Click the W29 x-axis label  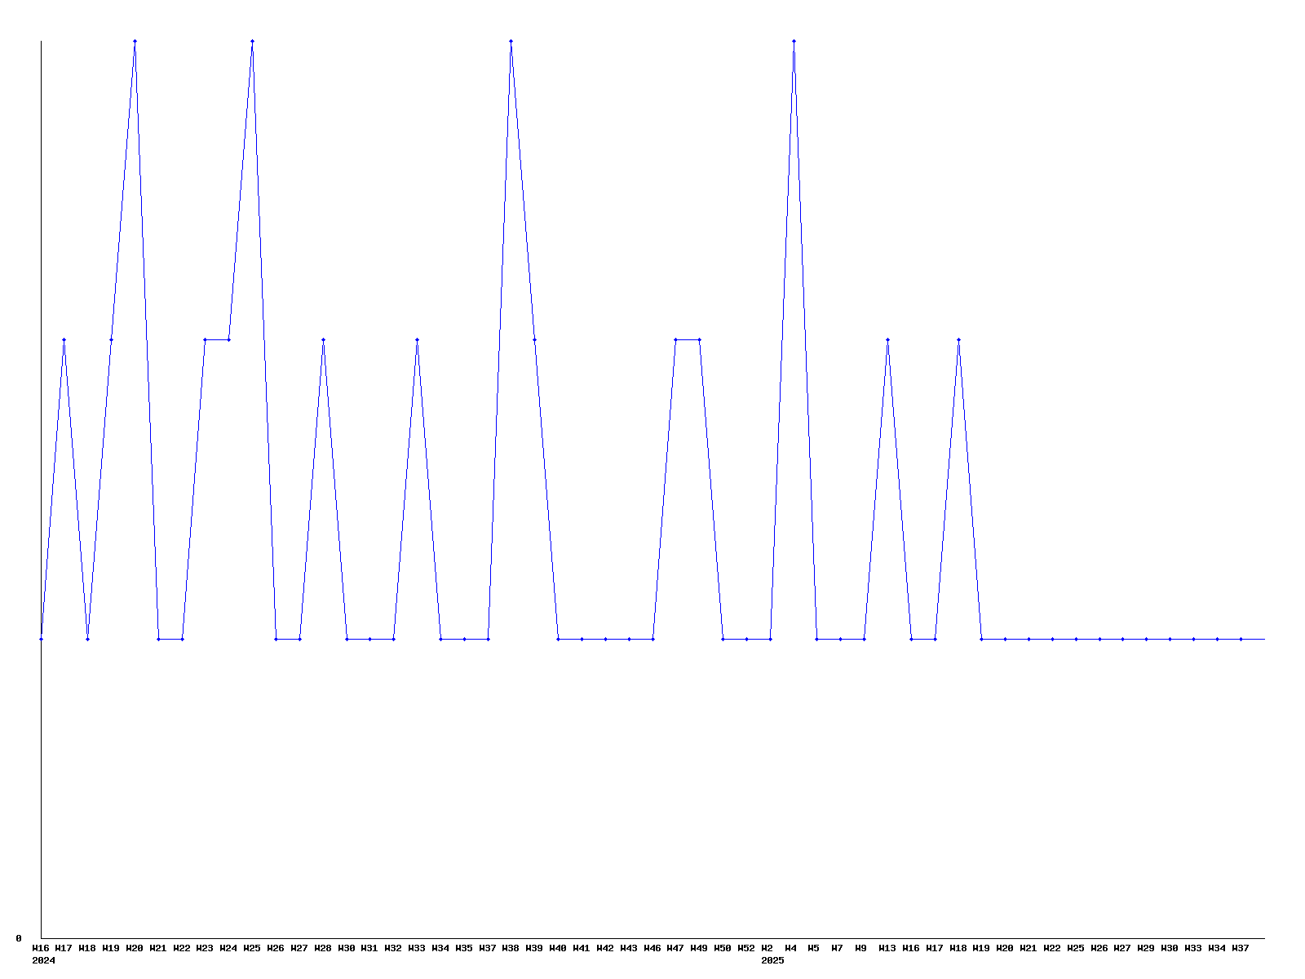(x=1146, y=949)
